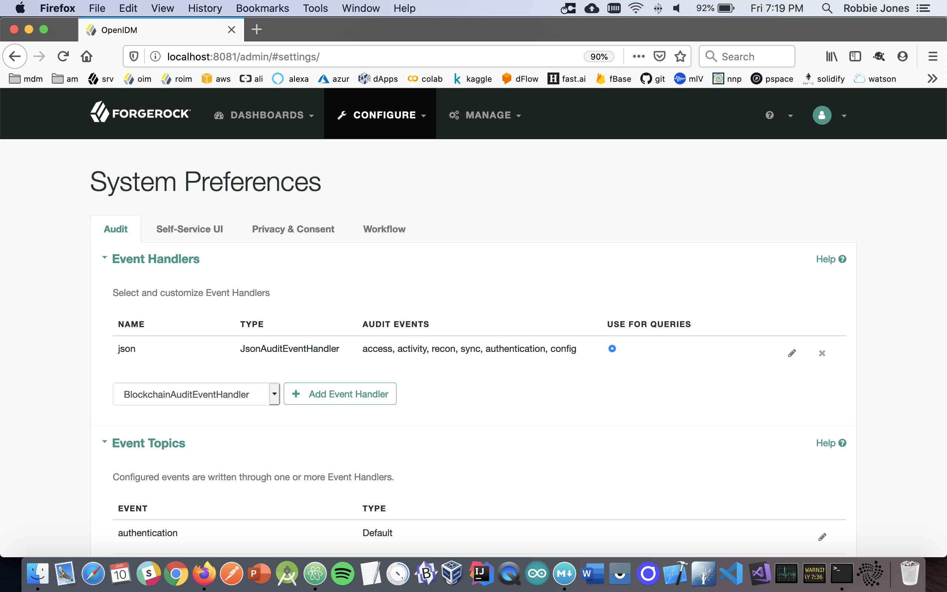
Task: Select json Use For Queries radio
Action: click(x=612, y=349)
